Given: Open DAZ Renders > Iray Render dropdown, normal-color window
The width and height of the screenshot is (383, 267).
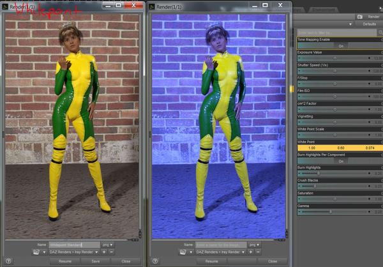Looking at the screenshot, I should 74,252.
